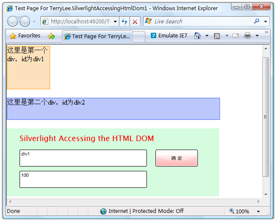Click the text field containing div1
The width and height of the screenshot is (276, 221).
(x=83, y=158)
